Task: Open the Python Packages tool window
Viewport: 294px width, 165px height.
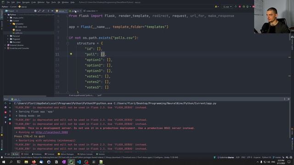Action: (66, 154)
